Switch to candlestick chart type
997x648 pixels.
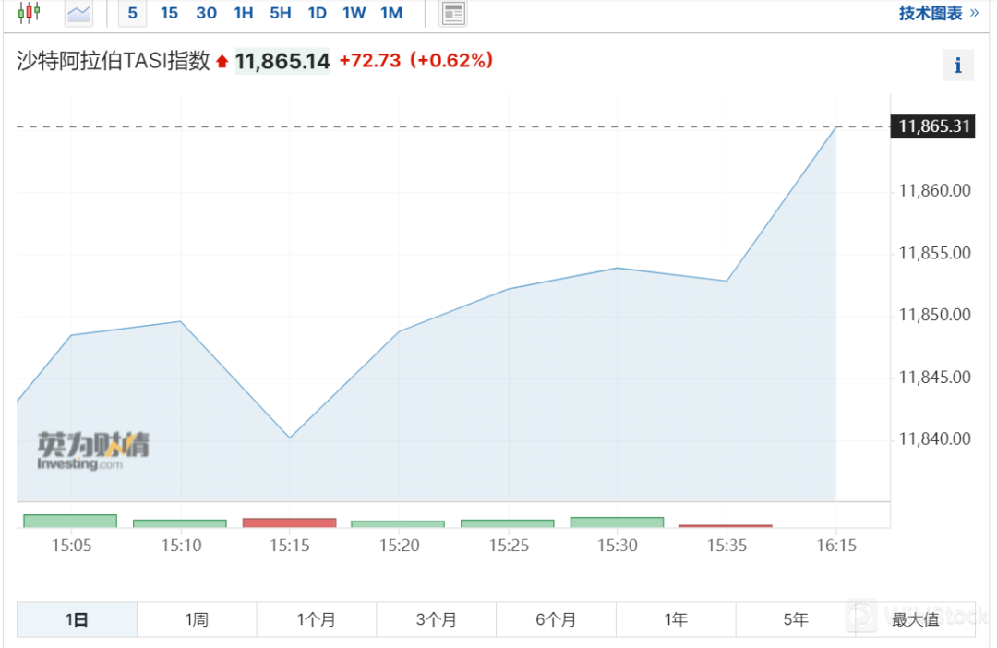(29, 13)
